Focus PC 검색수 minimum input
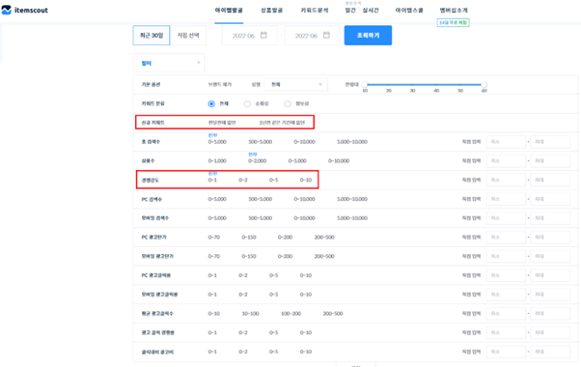This screenshot has width=581, height=367. coord(506,199)
